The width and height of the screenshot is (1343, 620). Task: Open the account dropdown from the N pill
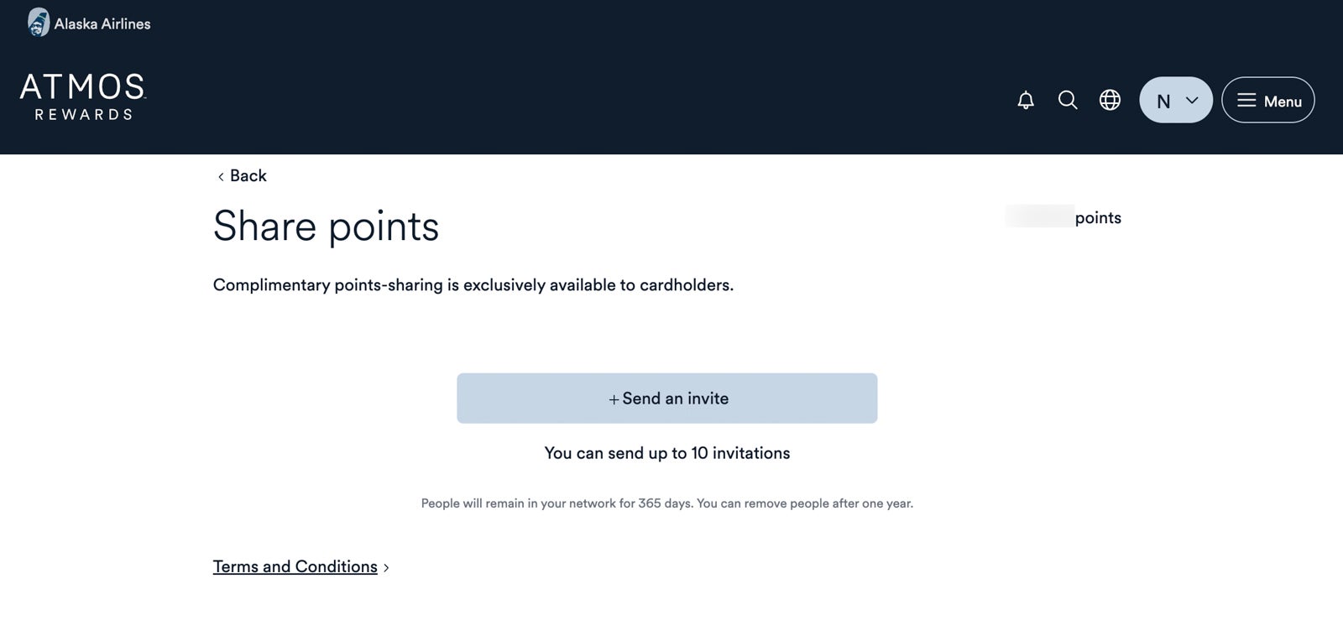tap(1175, 100)
